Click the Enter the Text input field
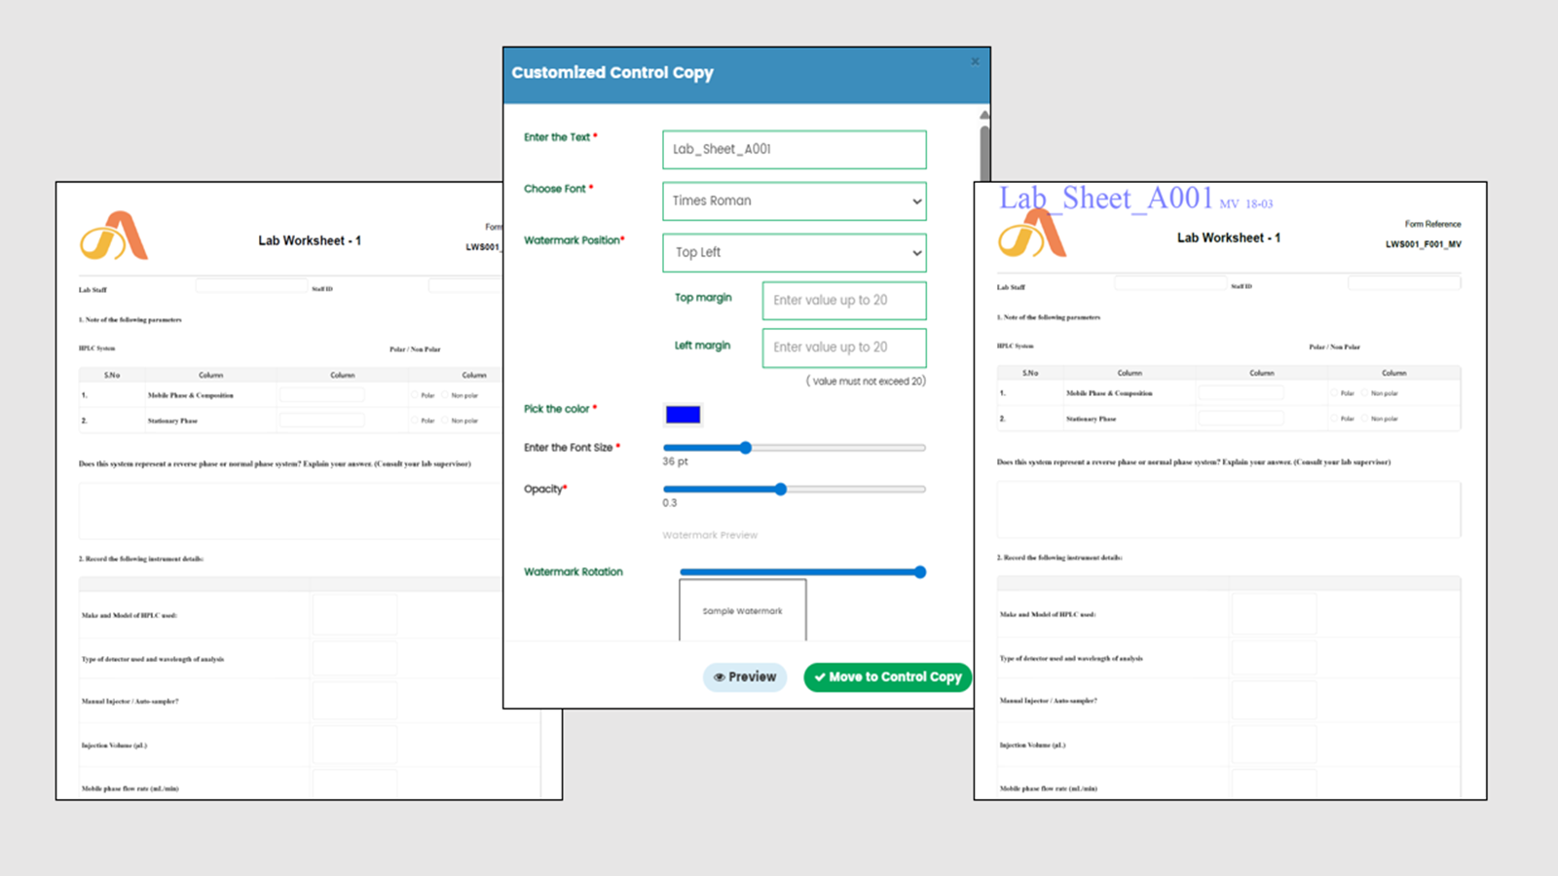 (794, 150)
